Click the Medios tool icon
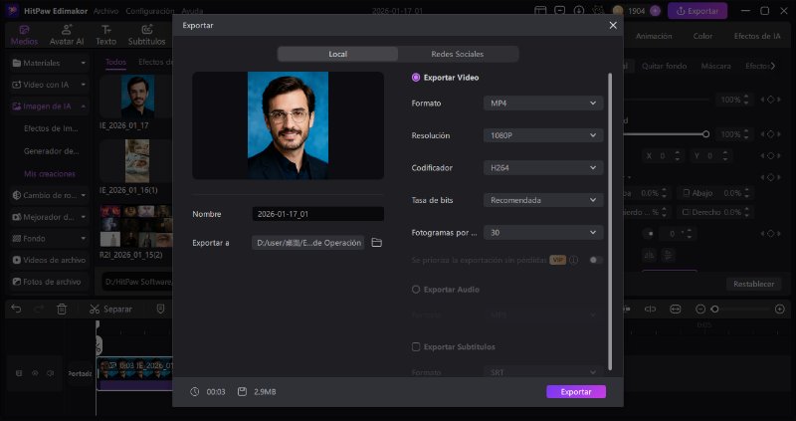 point(24,30)
